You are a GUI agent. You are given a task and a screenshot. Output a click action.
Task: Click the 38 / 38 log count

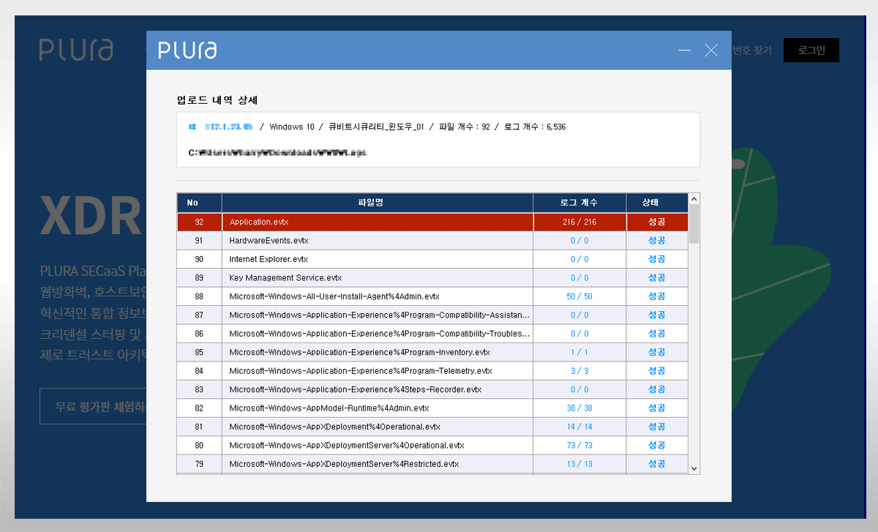579,408
